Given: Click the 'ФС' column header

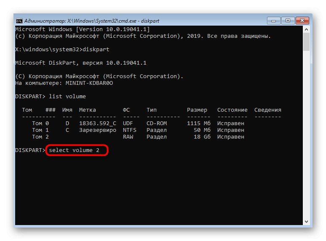Looking at the screenshot, I should tap(126, 110).
